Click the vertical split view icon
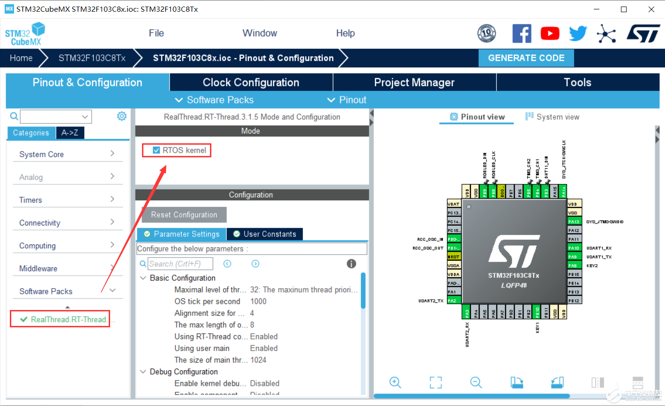 point(598,383)
